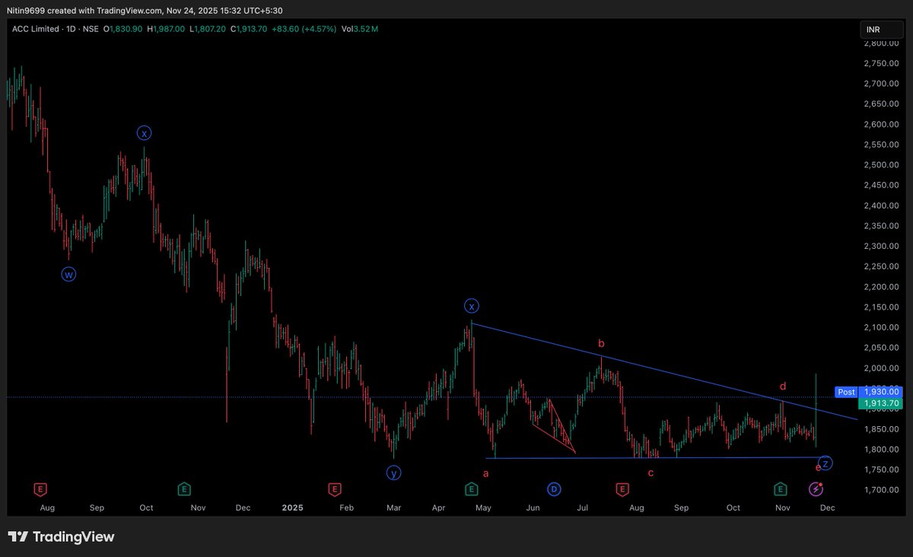The image size is (913, 557).
Task: Click the Feb label on the time axis
Action: tap(346, 507)
